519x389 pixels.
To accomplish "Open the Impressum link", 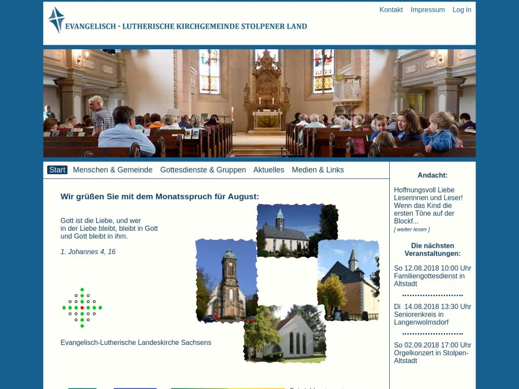I will (427, 10).
